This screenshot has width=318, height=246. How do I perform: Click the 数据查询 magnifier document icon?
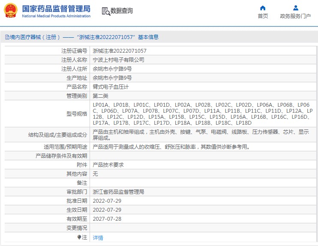pos(105,11)
